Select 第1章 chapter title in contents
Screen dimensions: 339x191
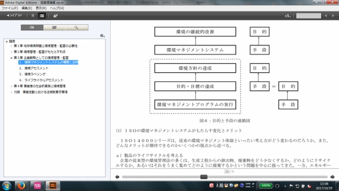click(46, 46)
